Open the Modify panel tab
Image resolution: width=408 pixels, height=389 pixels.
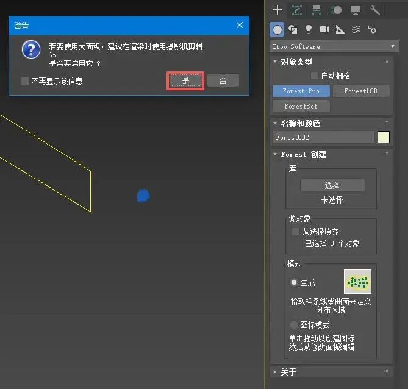point(297,10)
